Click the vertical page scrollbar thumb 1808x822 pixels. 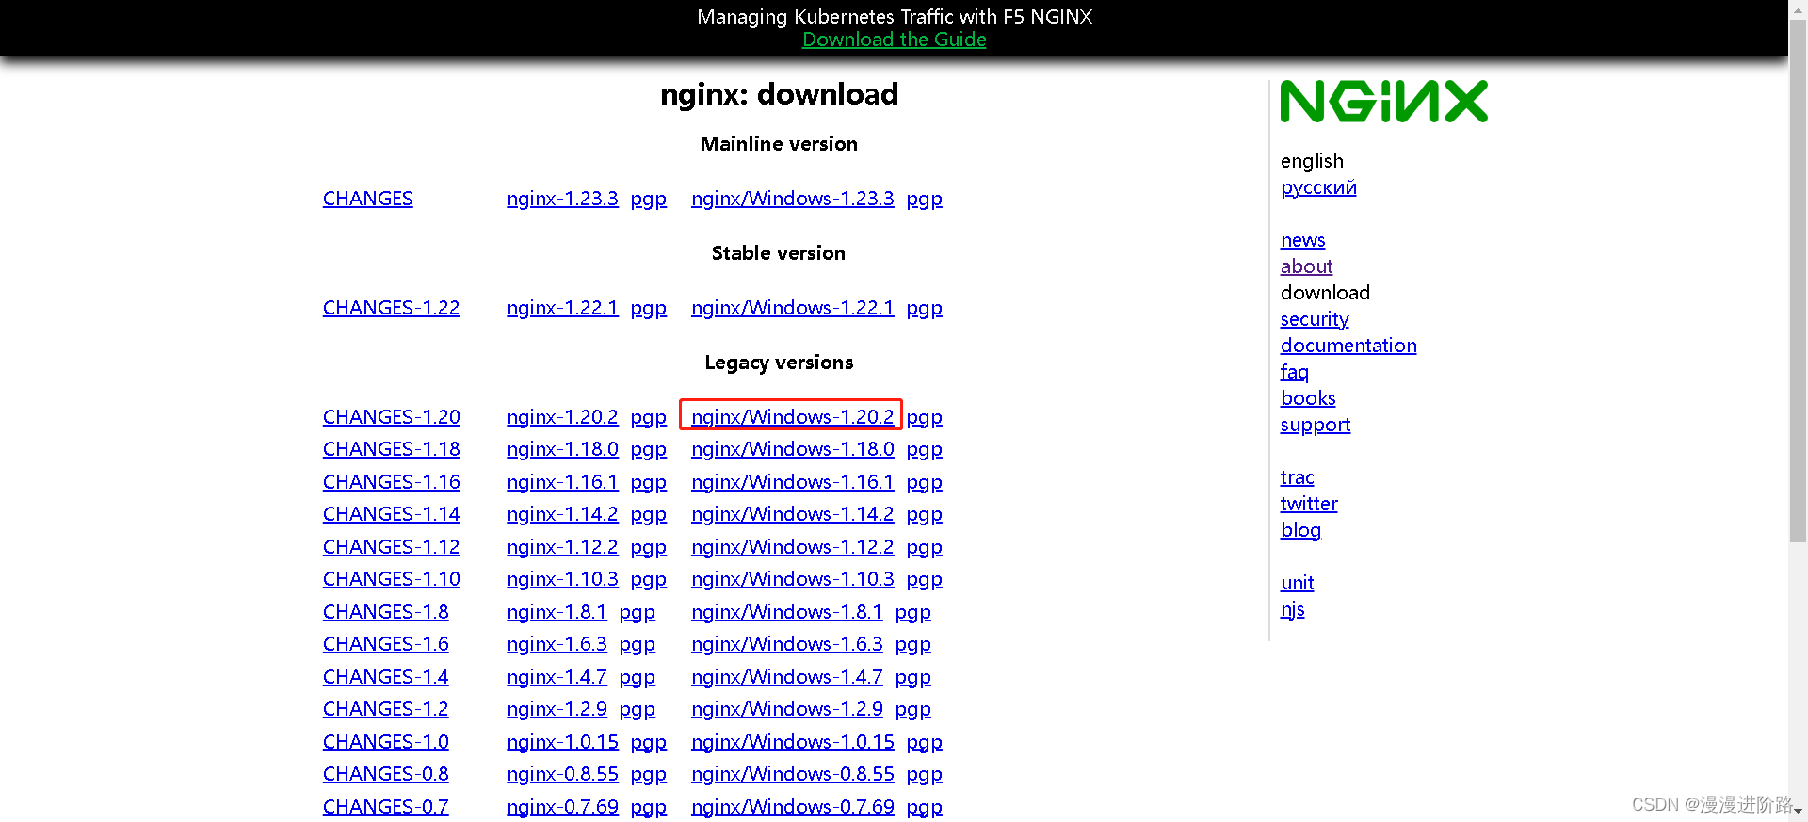point(1798,280)
